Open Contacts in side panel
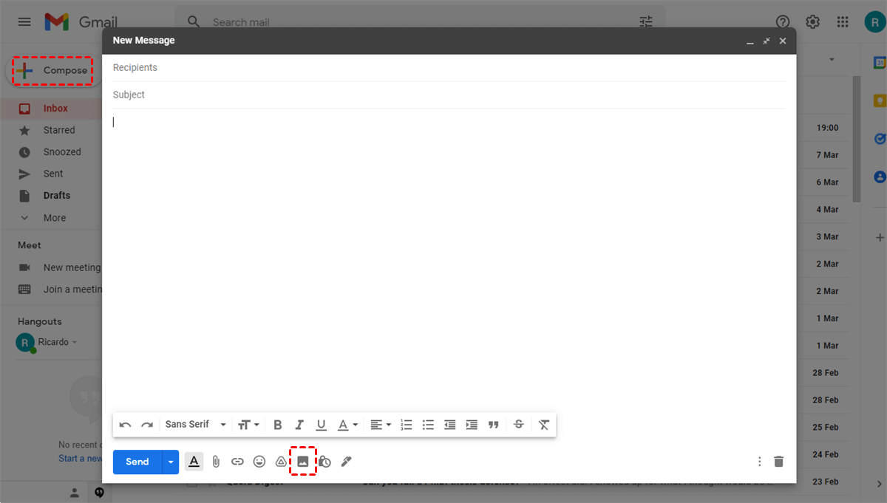 pyautogui.click(x=880, y=177)
